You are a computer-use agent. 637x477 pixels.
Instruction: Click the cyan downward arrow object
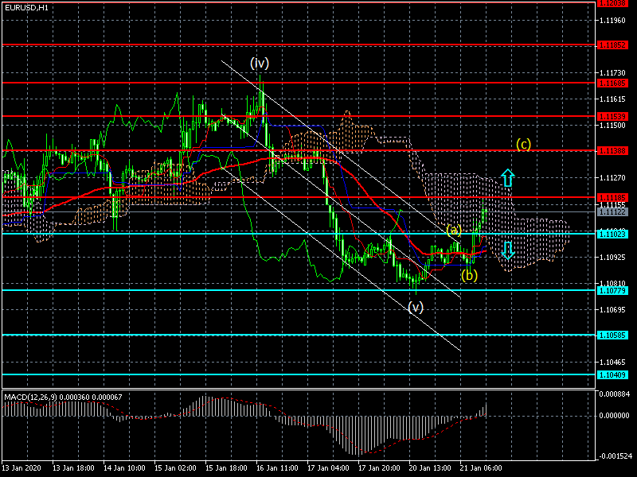coord(508,250)
